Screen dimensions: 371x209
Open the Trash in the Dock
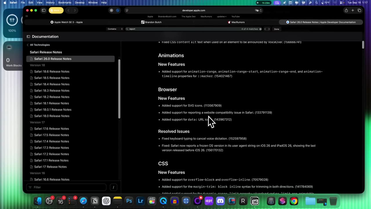[333, 201]
